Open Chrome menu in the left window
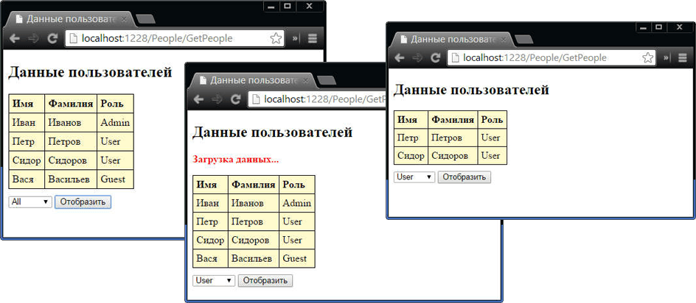Image resolution: width=696 pixels, height=303 pixels. tap(313, 38)
